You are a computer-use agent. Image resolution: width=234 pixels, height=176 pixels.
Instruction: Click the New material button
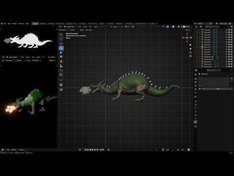218,89
